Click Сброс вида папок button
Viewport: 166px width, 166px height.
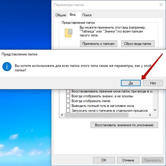coord(138,44)
